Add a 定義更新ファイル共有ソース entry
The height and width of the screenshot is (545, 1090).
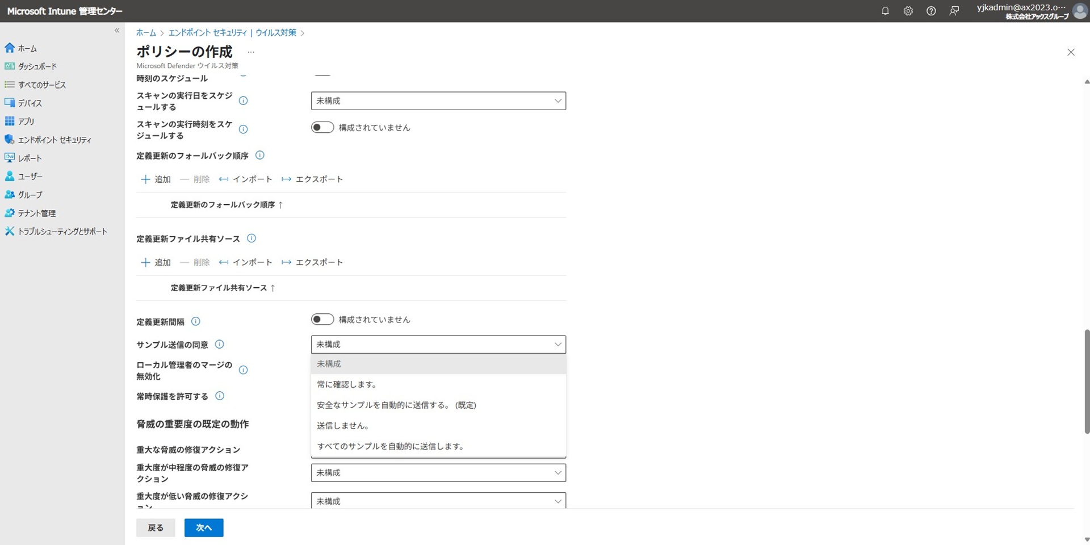[156, 262]
